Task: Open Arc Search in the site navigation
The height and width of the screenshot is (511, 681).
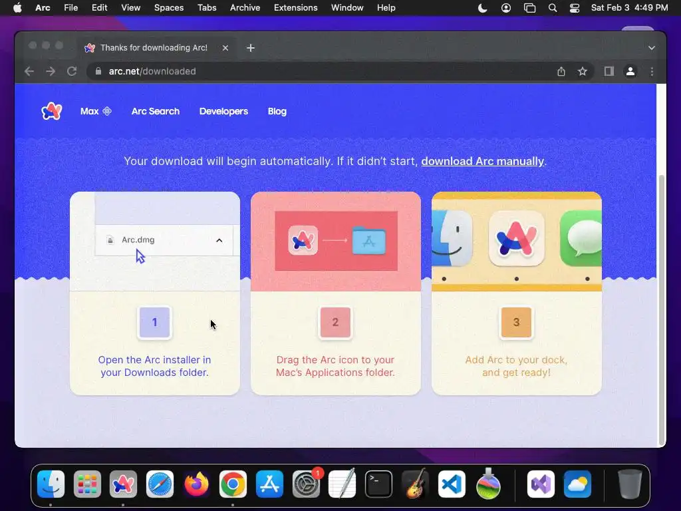Action: click(156, 111)
